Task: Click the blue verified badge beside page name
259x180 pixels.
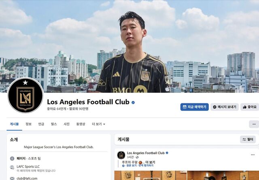Action: coord(133,103)
